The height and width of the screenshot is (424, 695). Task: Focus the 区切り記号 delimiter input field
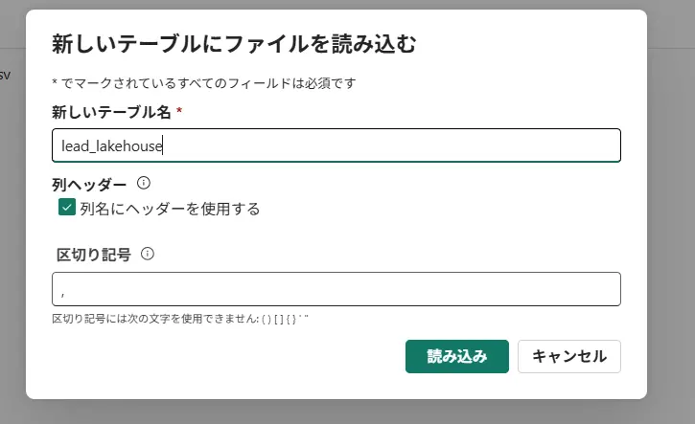[336, 289]
